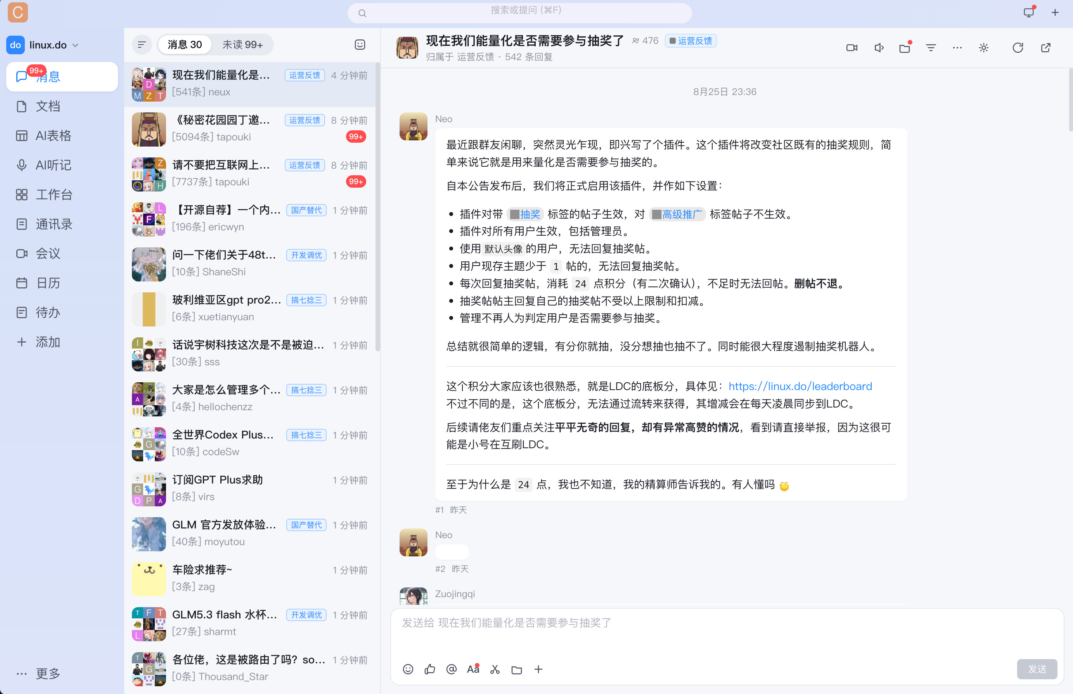Screen dimensions: 1073x694
Task: Open the 日历 calendar section
Action: click(62, 283)
